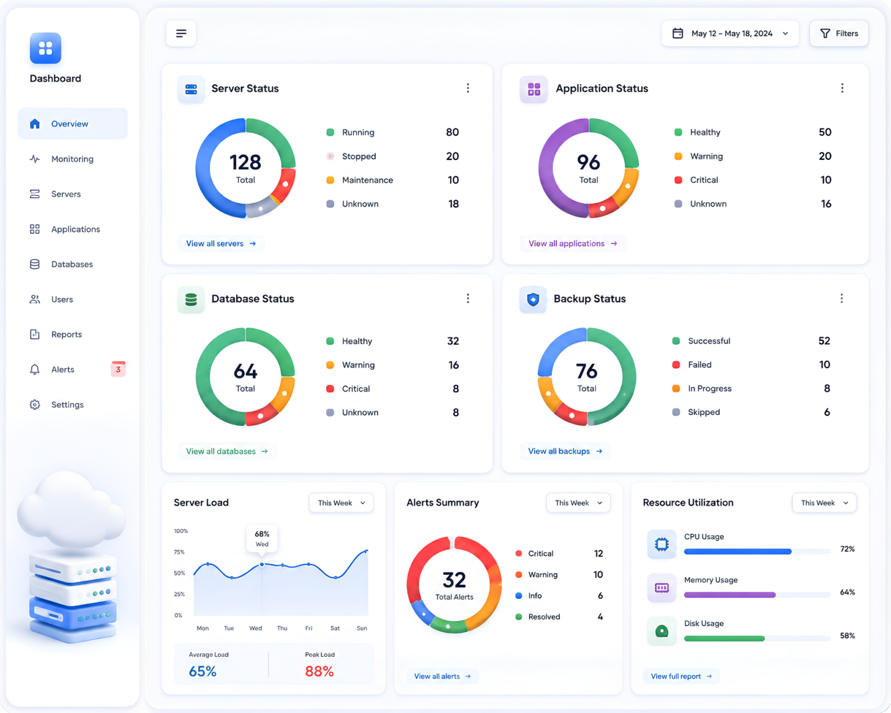Open Servers from the sidebar

pyautogui.click(x=72, y=194)
